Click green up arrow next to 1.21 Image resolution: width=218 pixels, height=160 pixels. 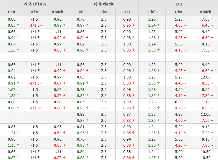coord(18,133)
